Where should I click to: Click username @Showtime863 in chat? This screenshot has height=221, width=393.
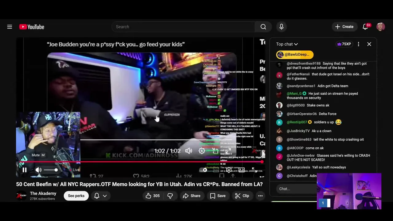(299, 139)
